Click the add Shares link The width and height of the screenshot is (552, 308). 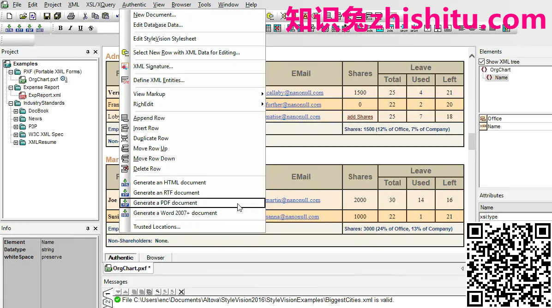click(360, 117)
